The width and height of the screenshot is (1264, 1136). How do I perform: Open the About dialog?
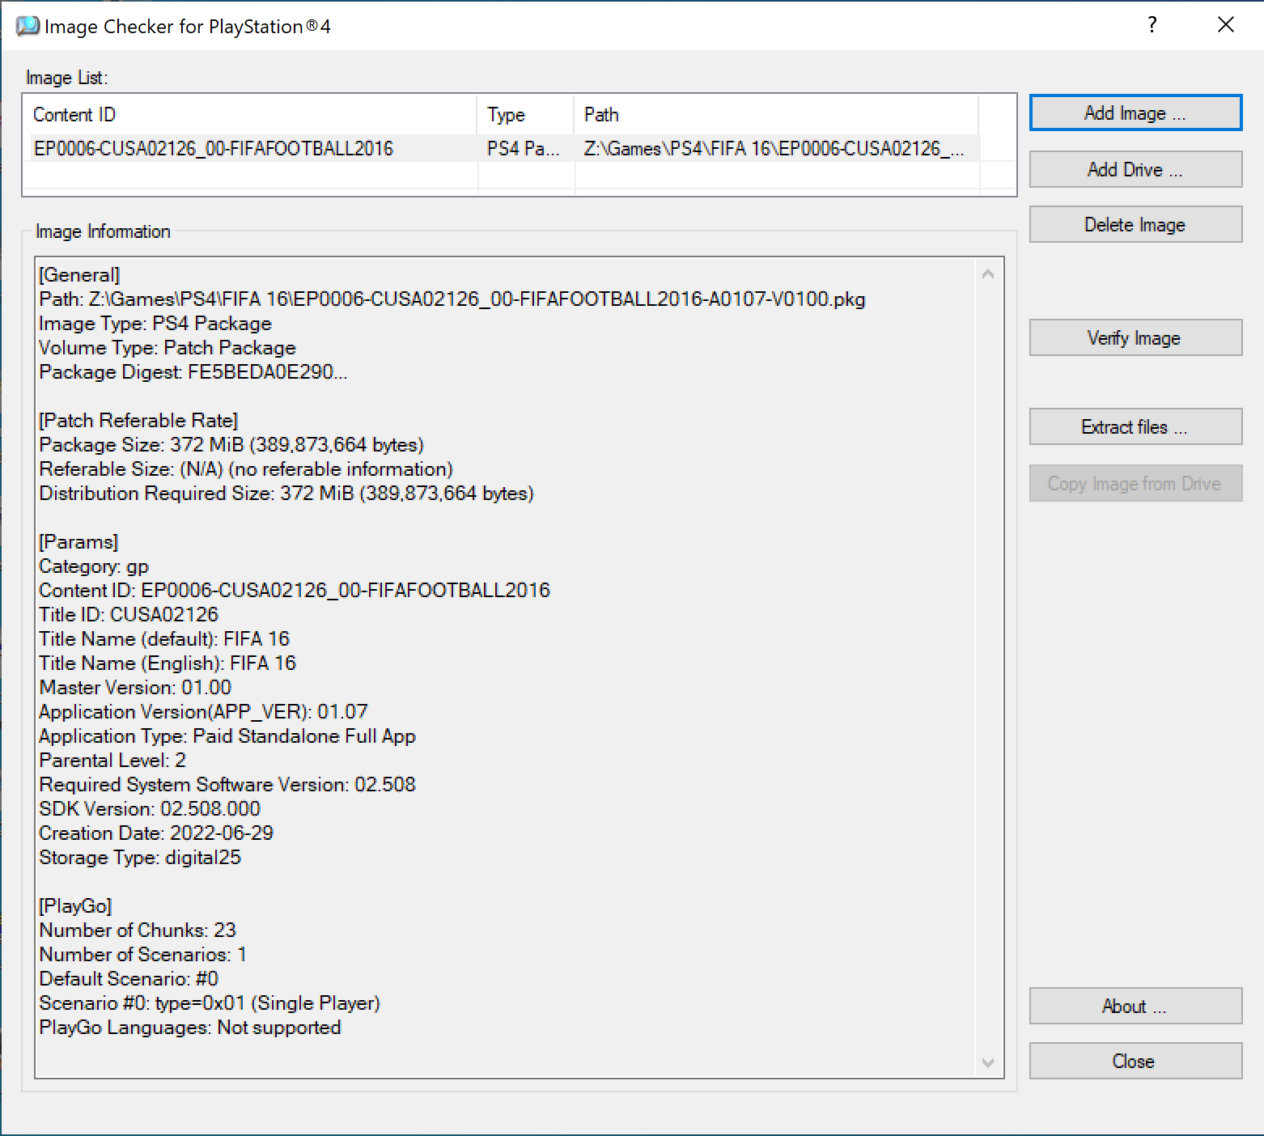[1135, 1006]
